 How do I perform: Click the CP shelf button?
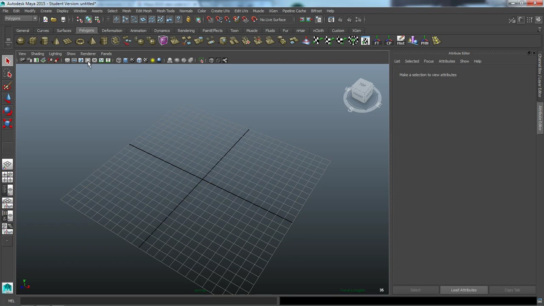coord(389,41)
